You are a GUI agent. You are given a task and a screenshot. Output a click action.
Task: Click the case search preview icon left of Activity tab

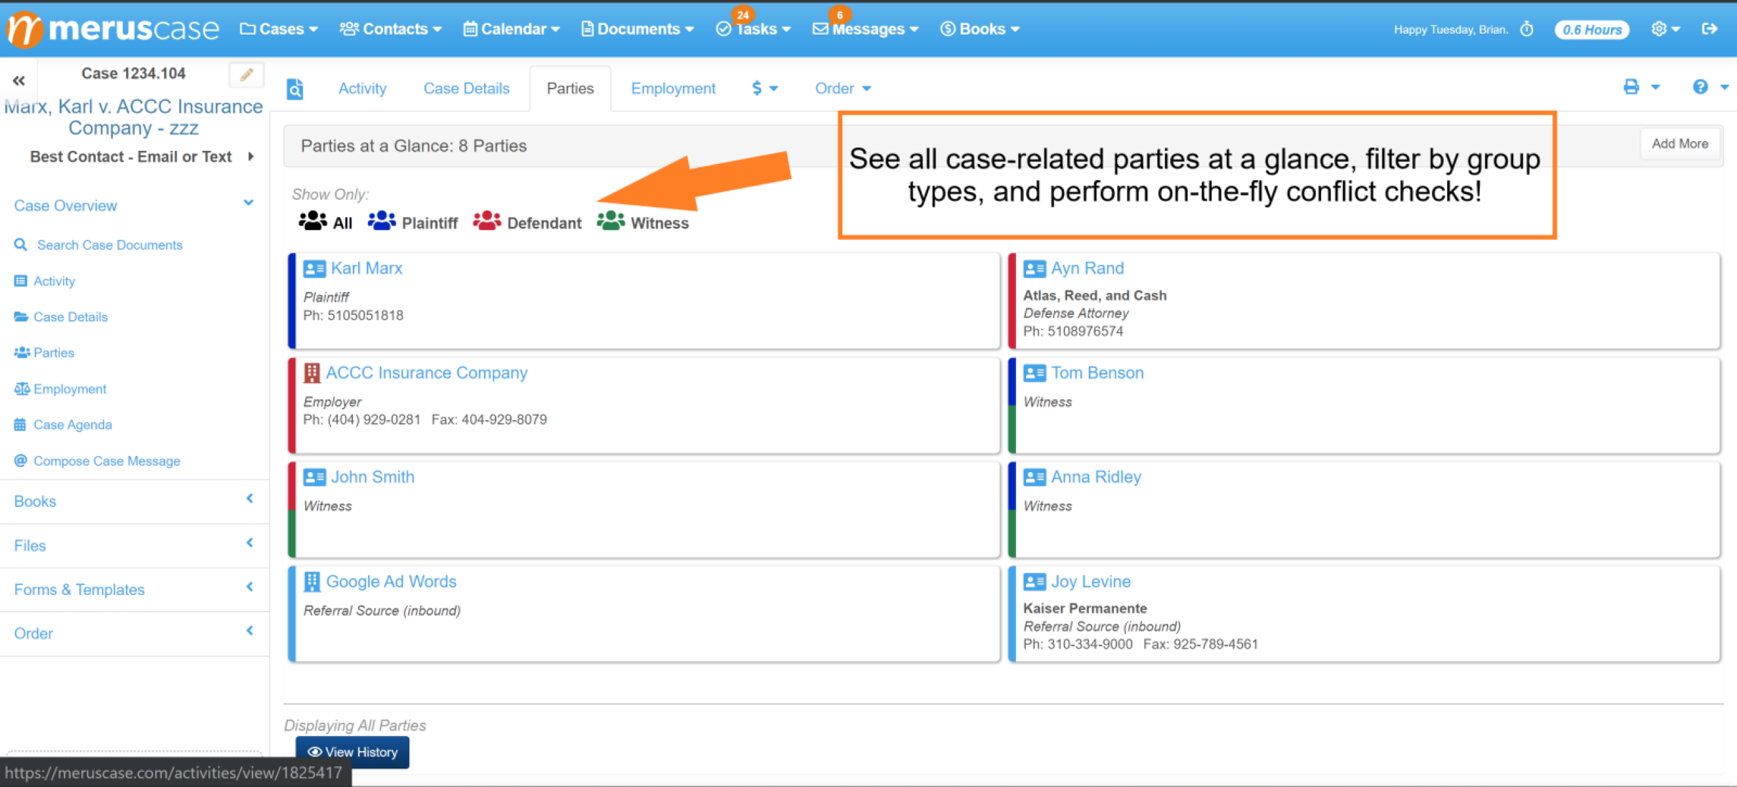[295, 89]
